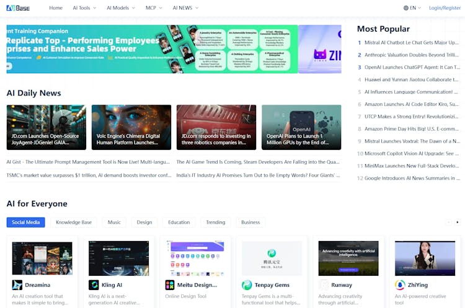The image size is (465, 308).
Task: Expand the MCP dropdown menu
Action: [154, 8]
